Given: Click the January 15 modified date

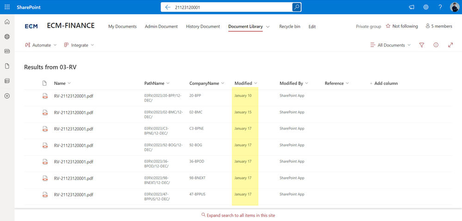Looking at the screenshot, I should tap(243, 112).
